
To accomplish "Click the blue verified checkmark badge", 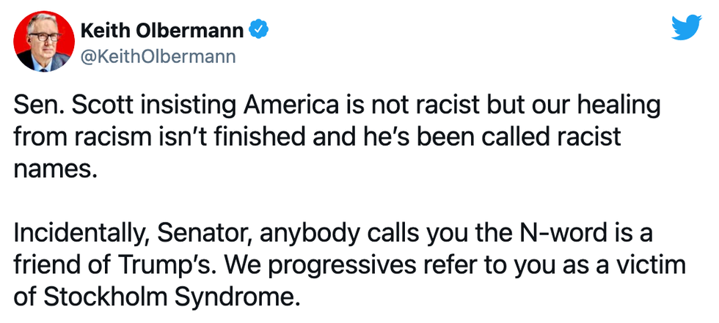I will pos(259,30).
